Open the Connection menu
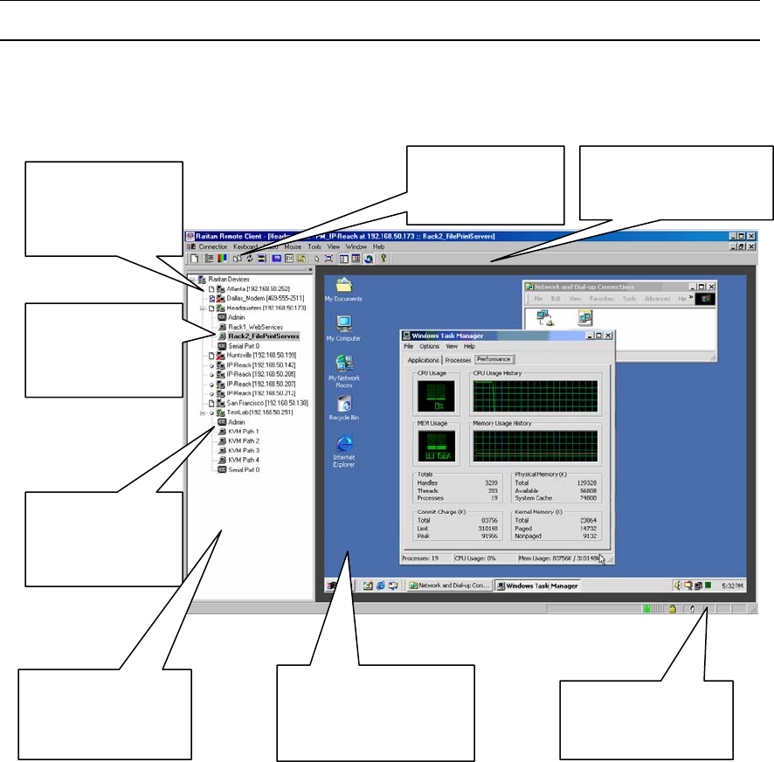 tap(213, 247)
